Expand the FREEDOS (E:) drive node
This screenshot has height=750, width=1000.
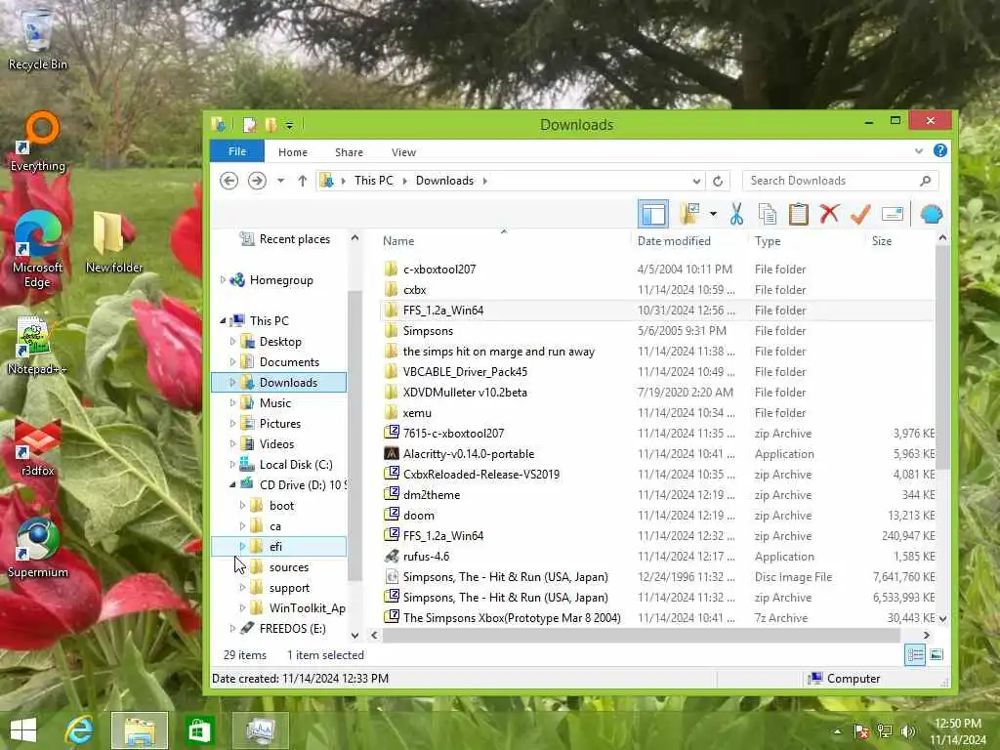point(232,629)
